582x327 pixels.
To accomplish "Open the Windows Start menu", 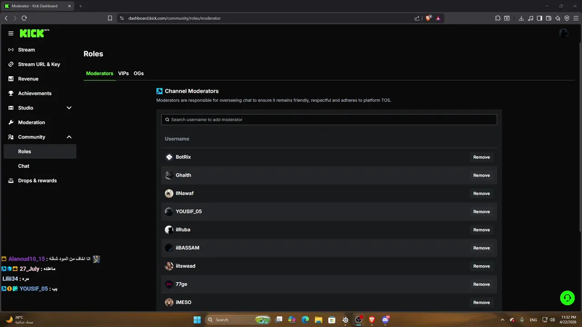I will click(197, 320).
